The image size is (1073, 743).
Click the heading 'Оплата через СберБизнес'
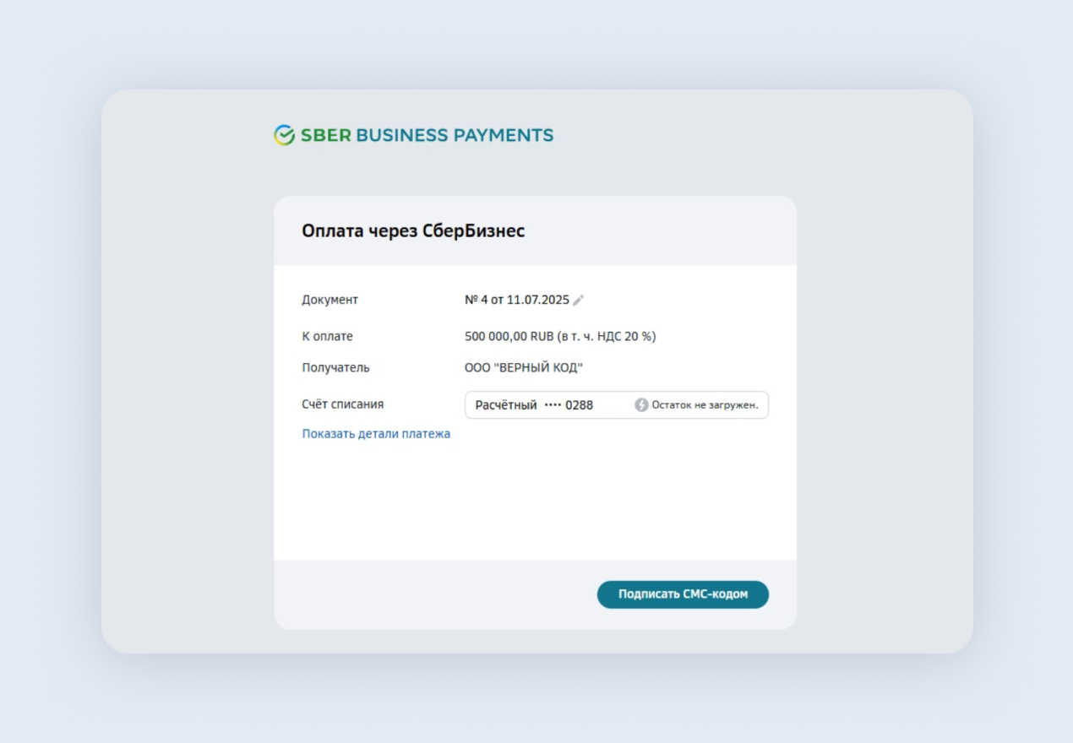[x=413, y=230]
